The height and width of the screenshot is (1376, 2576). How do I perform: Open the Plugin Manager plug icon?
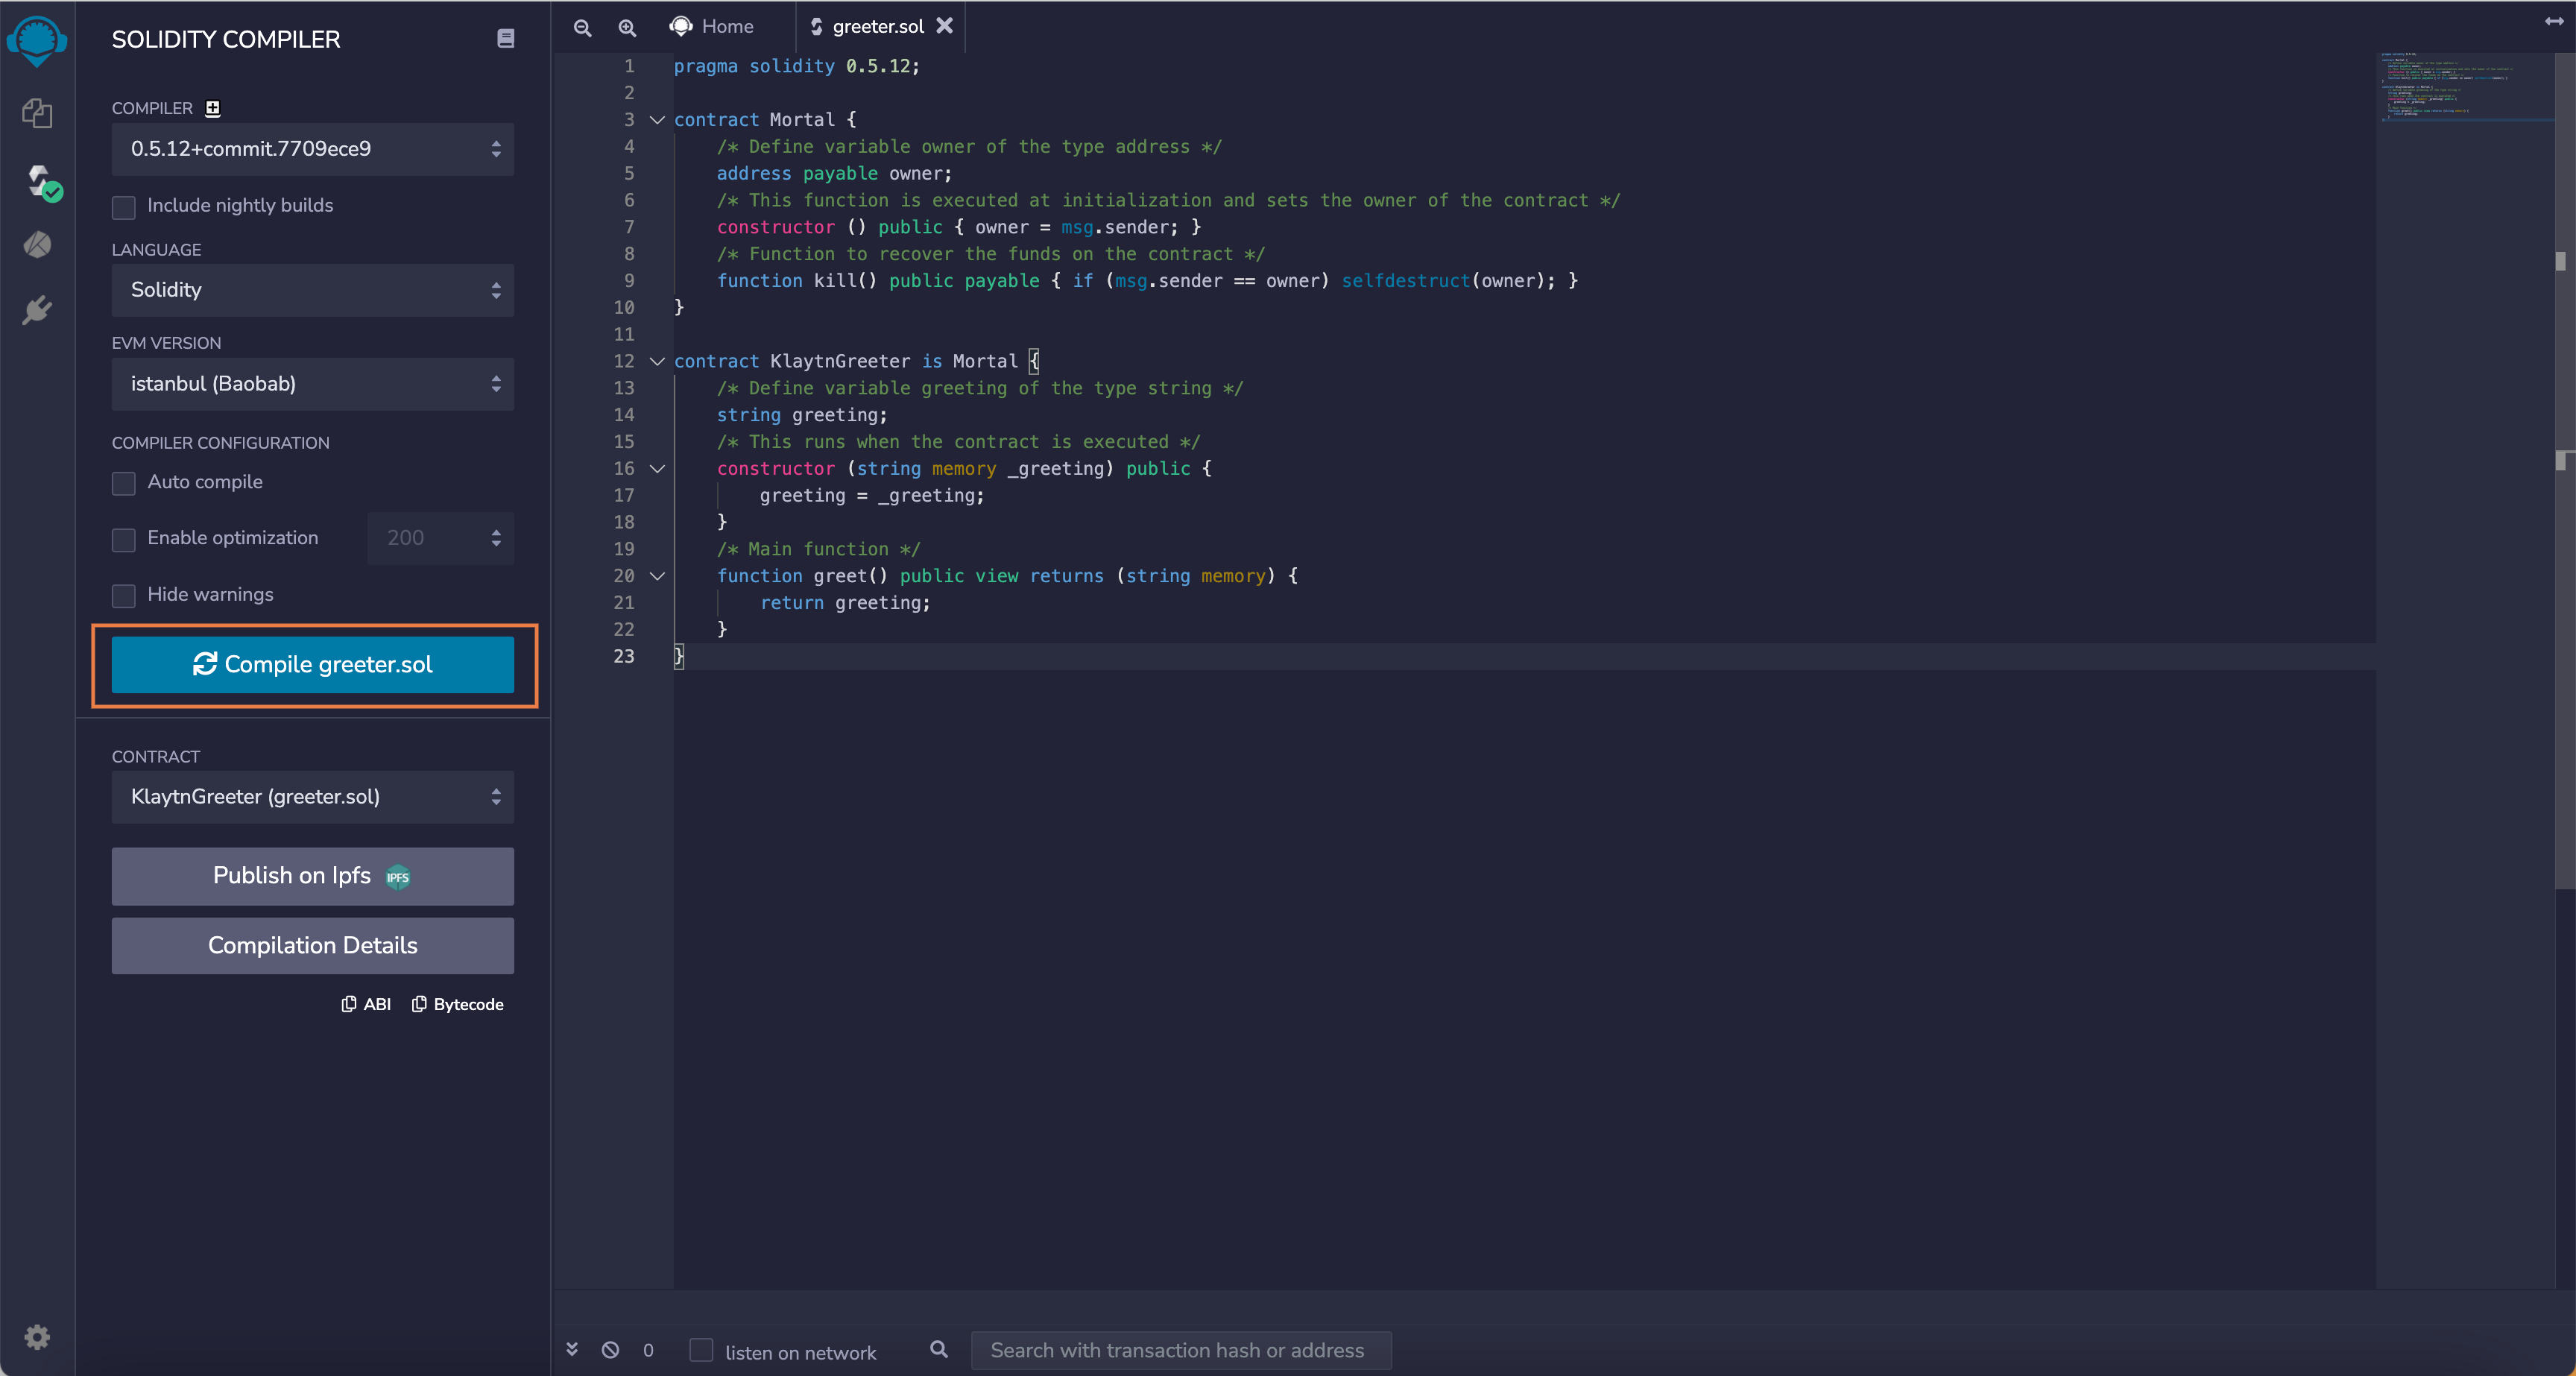pyautogui.click(x=37, y=310)
